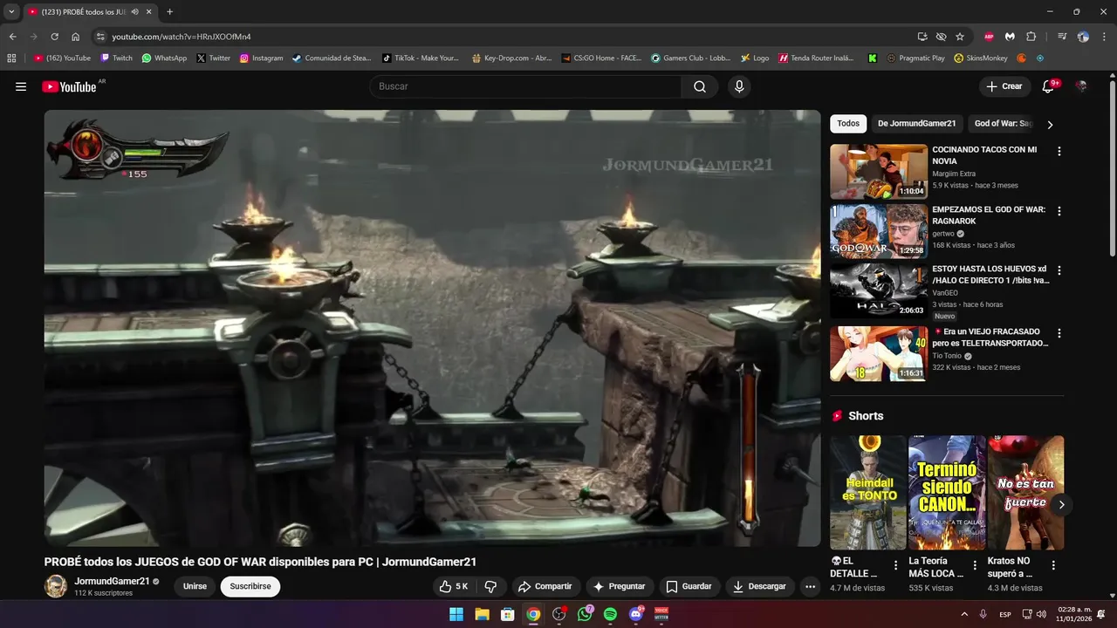Click the Suscribirse button

250,586
